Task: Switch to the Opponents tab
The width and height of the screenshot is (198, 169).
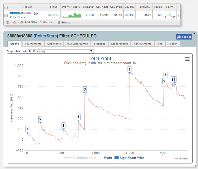Action: pyautogui.click(x=54, y=44)
